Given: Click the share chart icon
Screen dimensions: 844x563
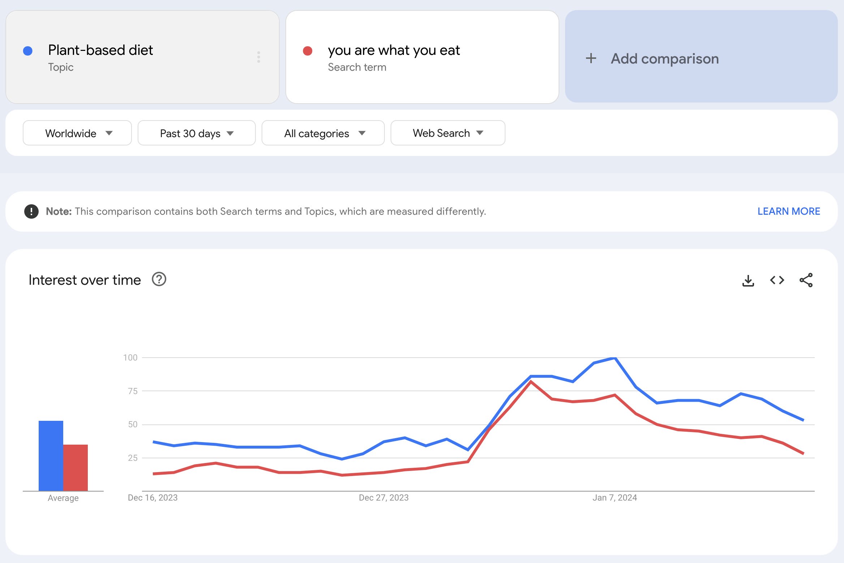Looking at the screenshot, I should coord(806,280).
